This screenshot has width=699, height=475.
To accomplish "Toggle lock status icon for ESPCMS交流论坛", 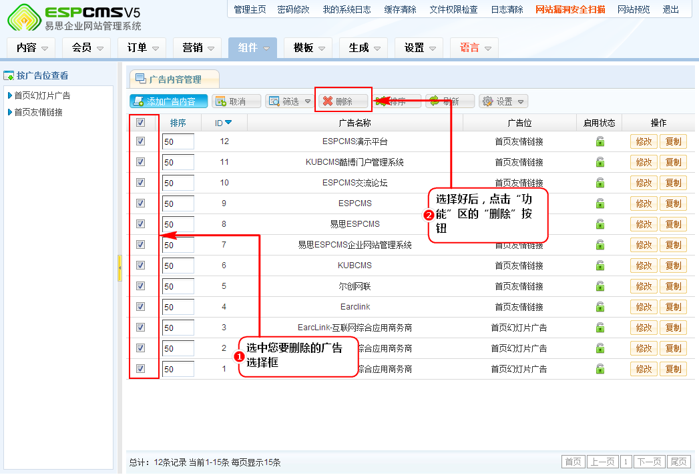I will point(600,183).
